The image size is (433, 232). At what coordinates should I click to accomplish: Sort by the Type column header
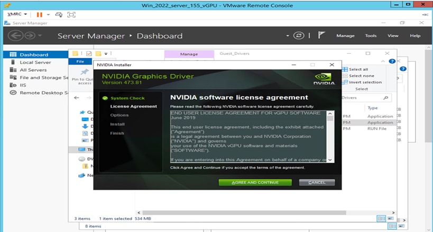[x=373, y=108]
